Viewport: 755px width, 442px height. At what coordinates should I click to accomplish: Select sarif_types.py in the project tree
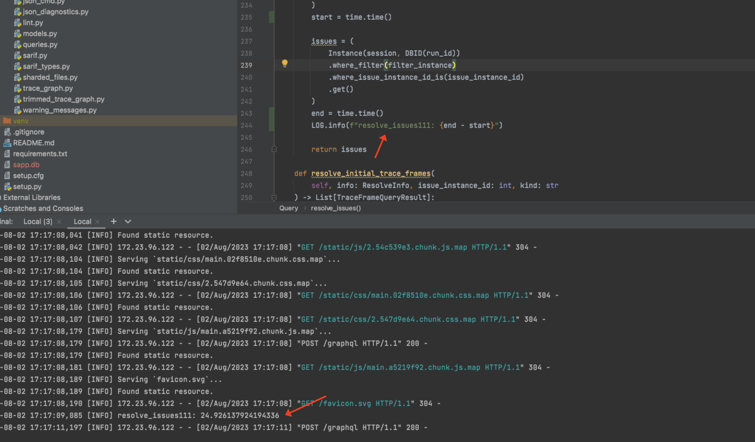coord(46,66)
